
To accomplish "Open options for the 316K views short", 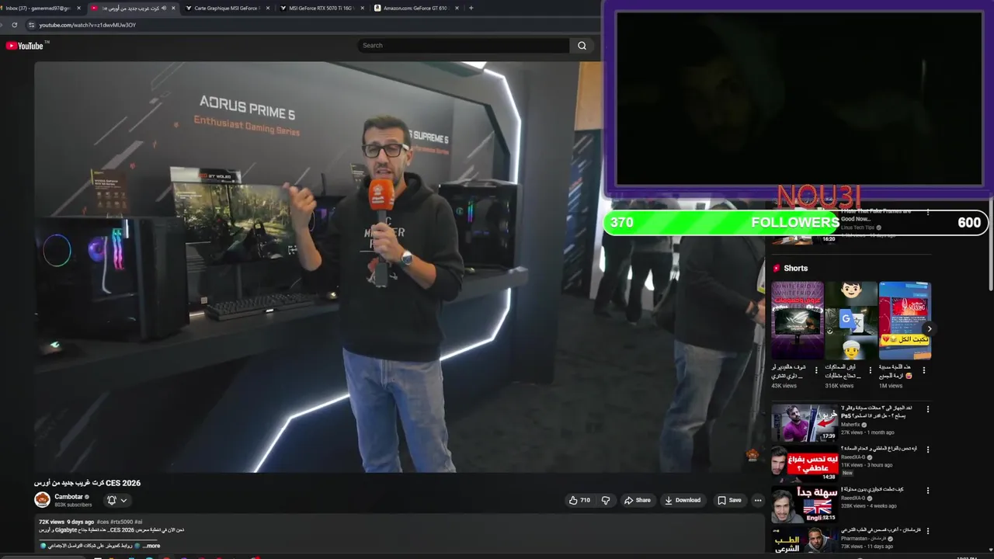I will tap(870, 370).
